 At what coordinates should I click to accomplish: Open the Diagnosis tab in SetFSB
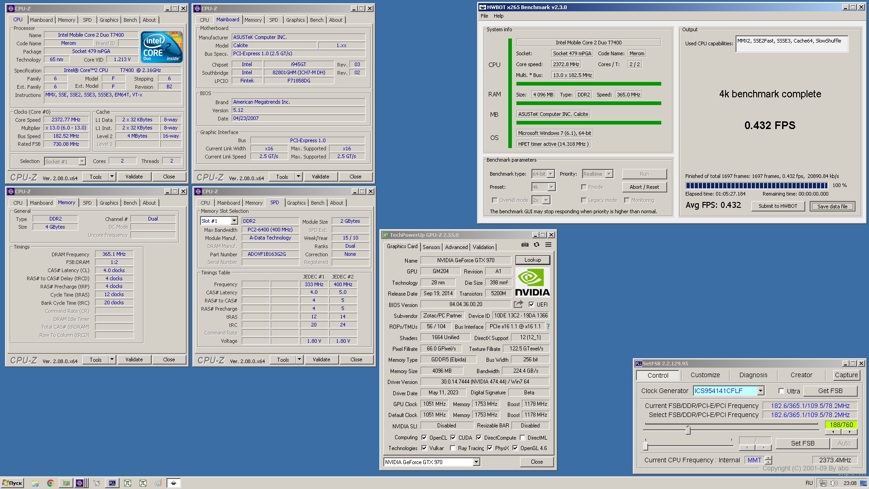(x=753, y=375)
